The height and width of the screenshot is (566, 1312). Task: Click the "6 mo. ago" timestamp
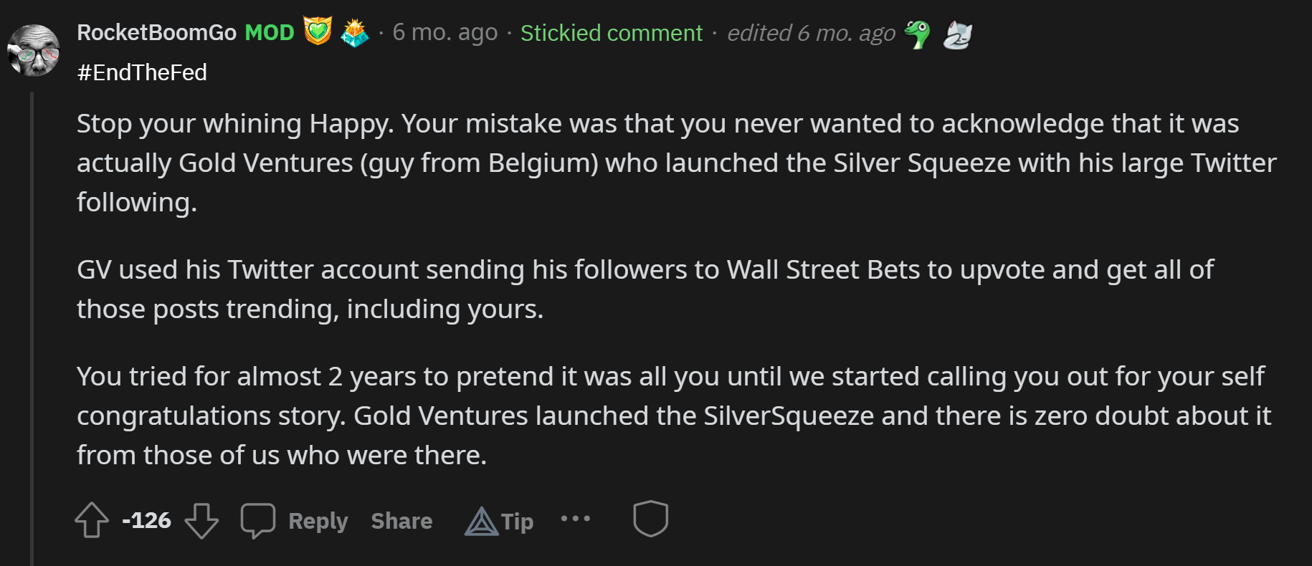coord(445,32)
